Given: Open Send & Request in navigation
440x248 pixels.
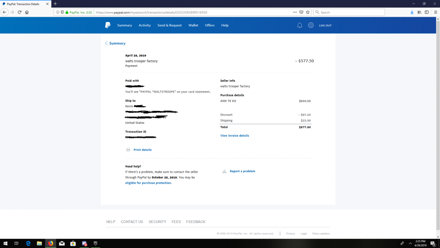Looking at the screenshot, I should (169, 25).
